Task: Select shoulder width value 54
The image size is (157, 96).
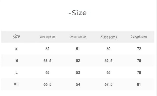Action: coord(78,85)
